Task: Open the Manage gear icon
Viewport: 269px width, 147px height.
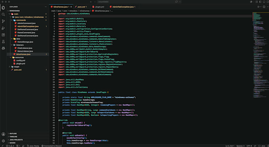Action: pos(3,141)
